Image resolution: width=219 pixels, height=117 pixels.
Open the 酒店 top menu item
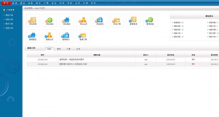point(23,3)
